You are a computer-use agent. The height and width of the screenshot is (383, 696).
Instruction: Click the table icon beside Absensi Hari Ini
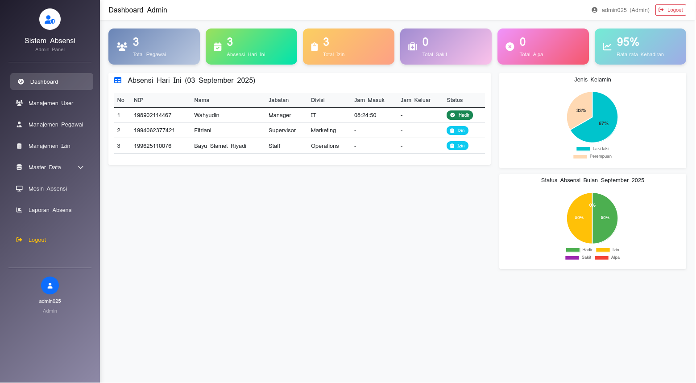[118, 81]
